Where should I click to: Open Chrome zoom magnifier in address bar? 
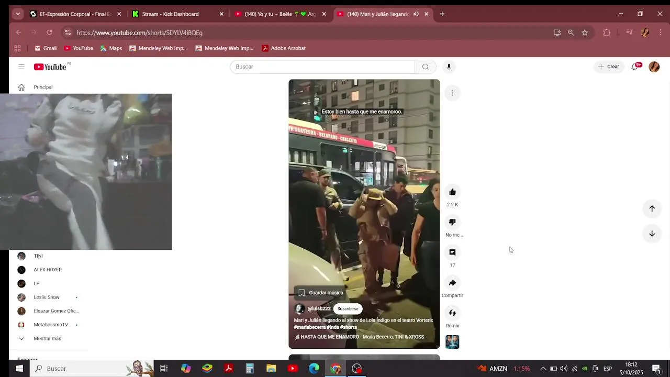click(x=571, y=32)
